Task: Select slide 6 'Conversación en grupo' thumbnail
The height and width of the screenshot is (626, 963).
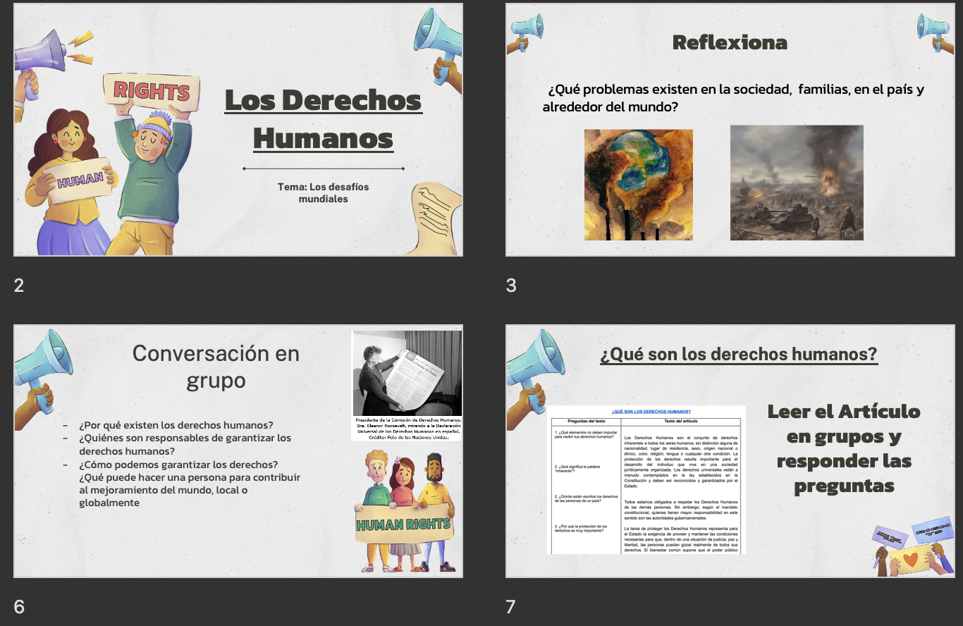Action: [238, 451]
